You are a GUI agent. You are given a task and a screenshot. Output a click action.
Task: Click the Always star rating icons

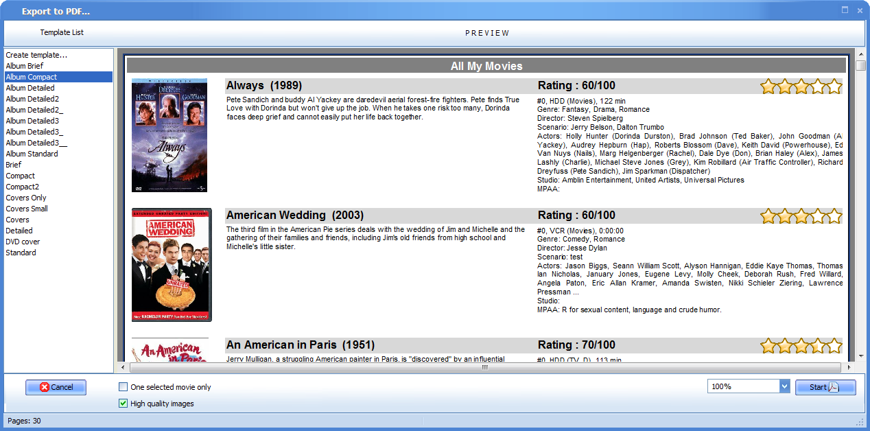click(801, 86)
